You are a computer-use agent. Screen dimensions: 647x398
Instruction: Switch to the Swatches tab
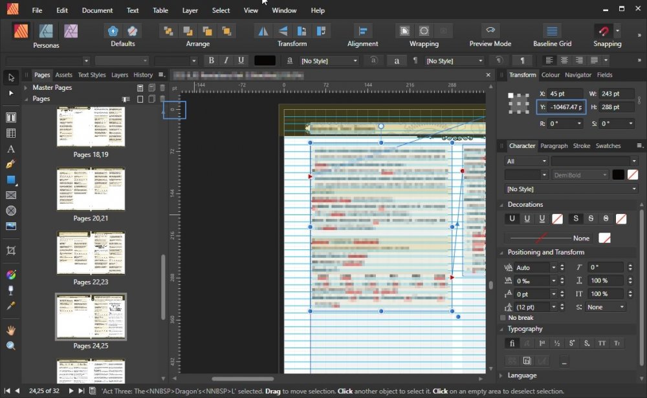click(x=608, y=146)
